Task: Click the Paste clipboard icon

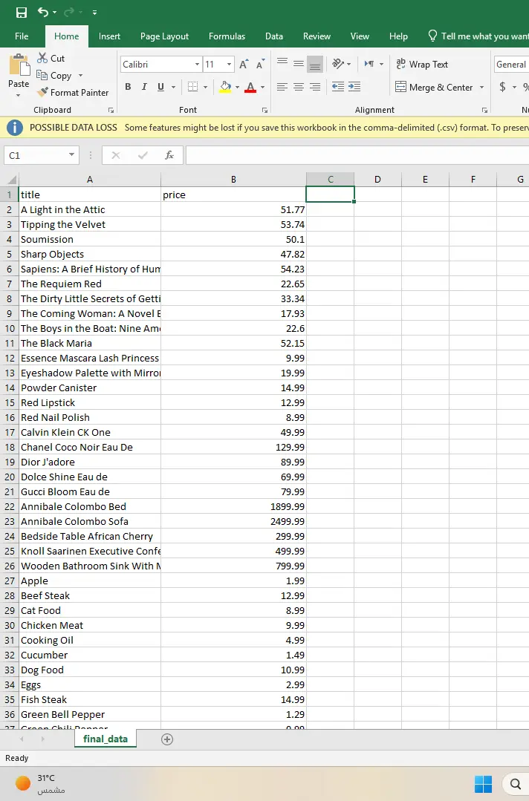Action: point(19,65)
